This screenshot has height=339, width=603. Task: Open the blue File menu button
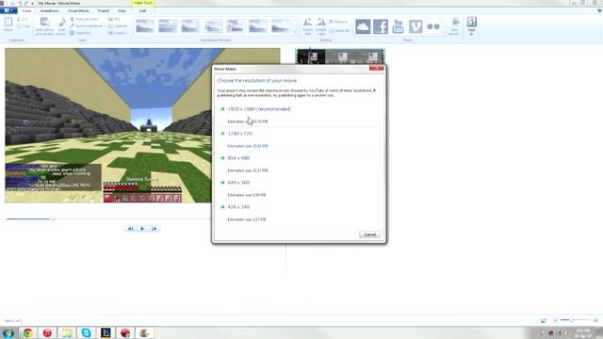8,10
